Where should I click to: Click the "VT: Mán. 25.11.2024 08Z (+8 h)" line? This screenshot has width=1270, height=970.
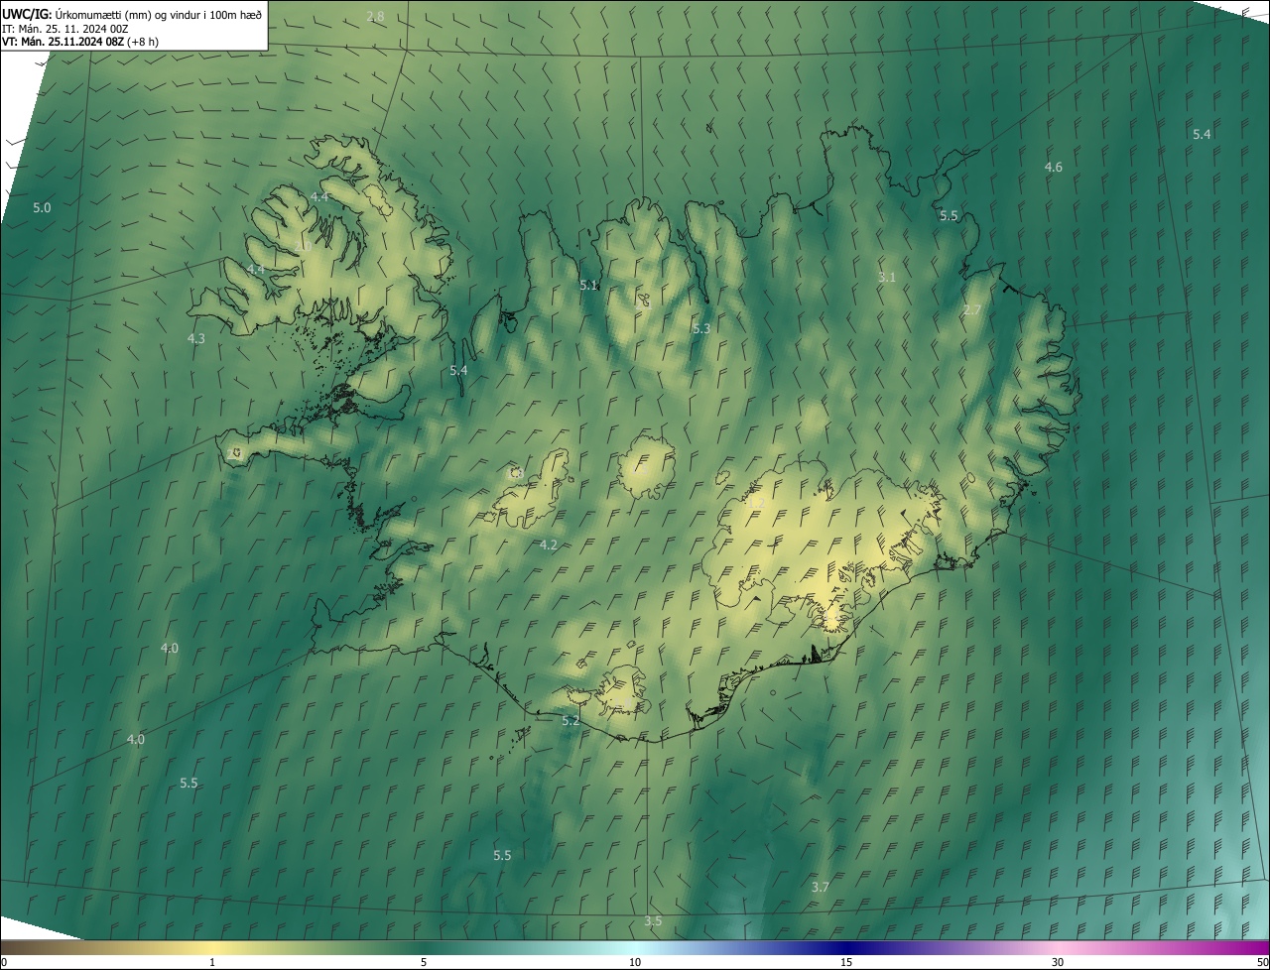pyautogui.click(x=80, y=42)
